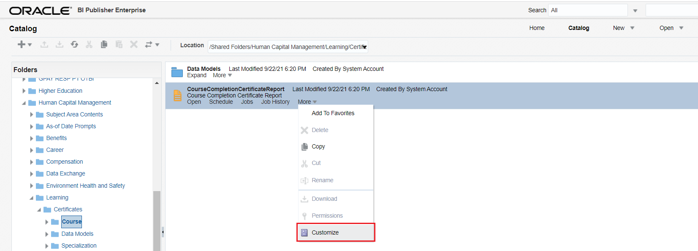The width and height of the screenshot is (698, 251).
Task: Click the Paste toolbar icon
Action: (x=119, y=44)
